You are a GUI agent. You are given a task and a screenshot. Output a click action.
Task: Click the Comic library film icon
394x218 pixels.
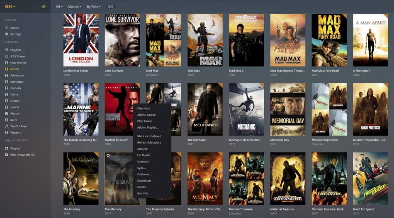click(x=7, y=94)
